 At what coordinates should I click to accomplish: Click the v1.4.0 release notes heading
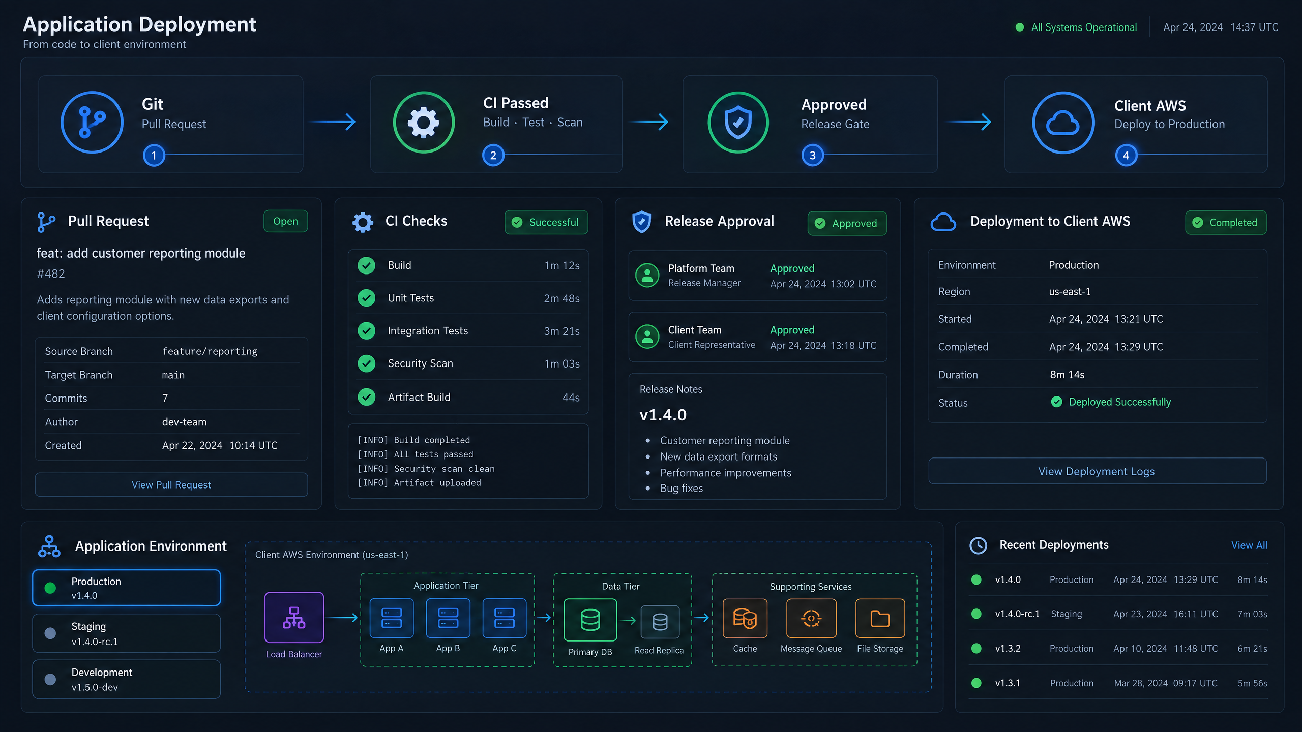(663, 415)
